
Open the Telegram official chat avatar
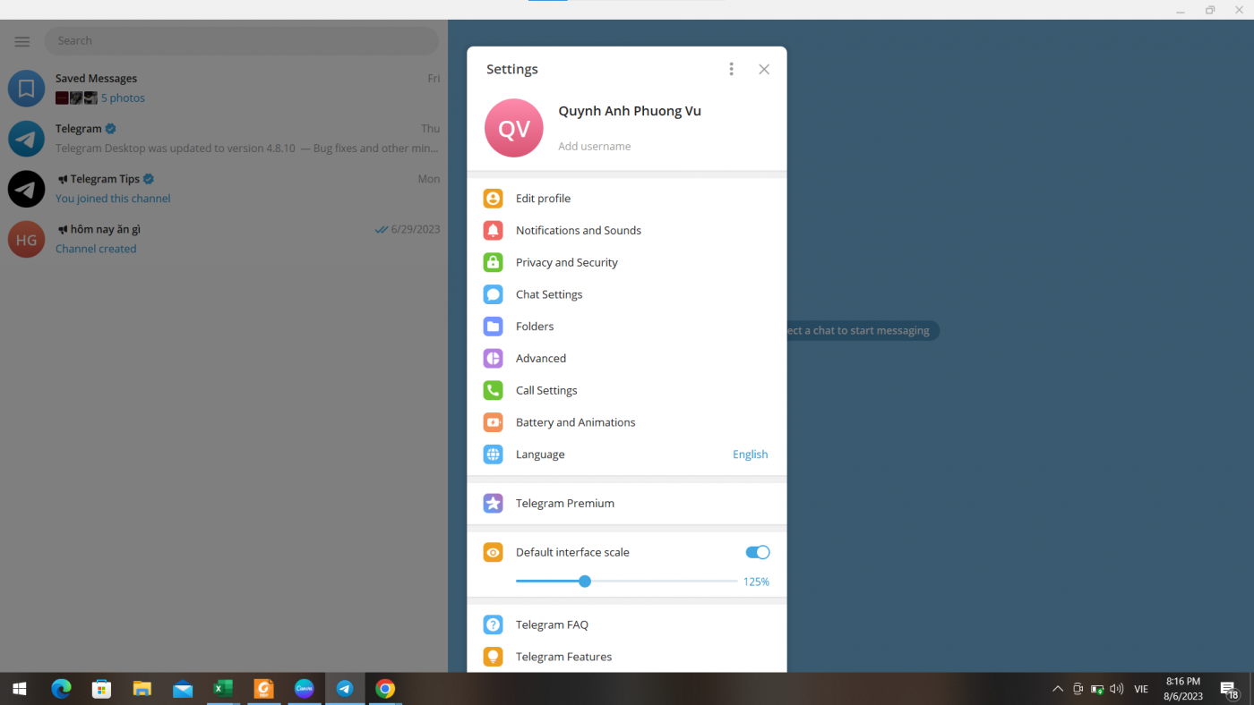coord(26,139)
